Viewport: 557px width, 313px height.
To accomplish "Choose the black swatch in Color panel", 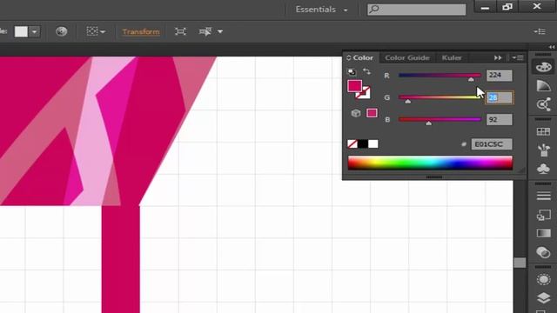I will [x=363, y=143].
